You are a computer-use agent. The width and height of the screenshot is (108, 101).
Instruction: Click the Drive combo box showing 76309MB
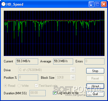(47, 70)
